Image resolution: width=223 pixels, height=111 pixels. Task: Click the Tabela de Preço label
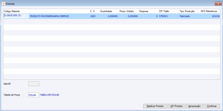coord(12,95)
